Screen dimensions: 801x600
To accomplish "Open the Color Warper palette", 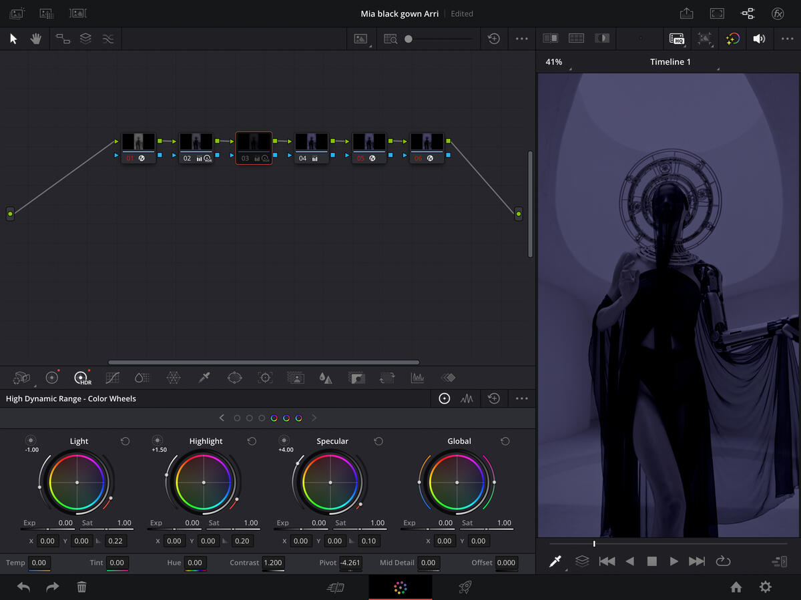I will click(x=174, y=378).
